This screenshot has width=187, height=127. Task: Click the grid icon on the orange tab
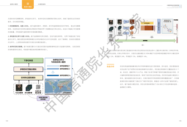point(28,3)
